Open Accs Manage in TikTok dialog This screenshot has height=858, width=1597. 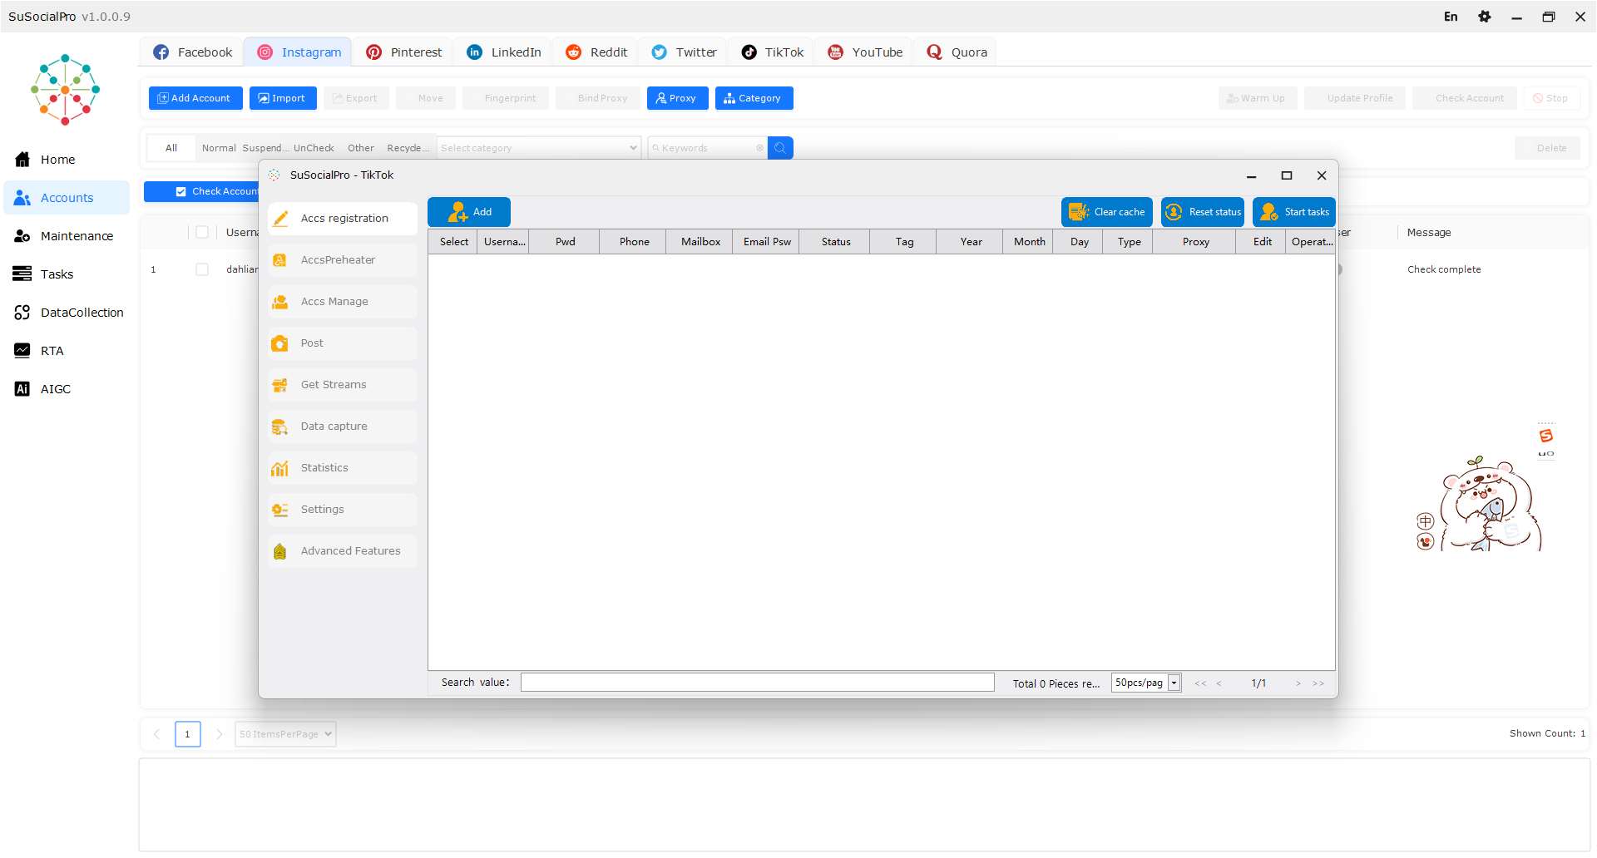(x=343, y=302)
